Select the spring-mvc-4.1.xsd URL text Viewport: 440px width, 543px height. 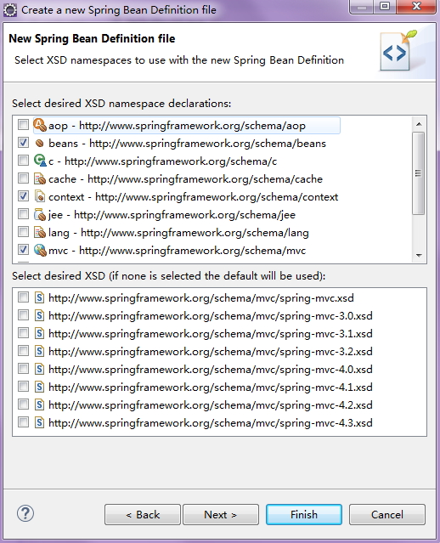click(211, 387)
